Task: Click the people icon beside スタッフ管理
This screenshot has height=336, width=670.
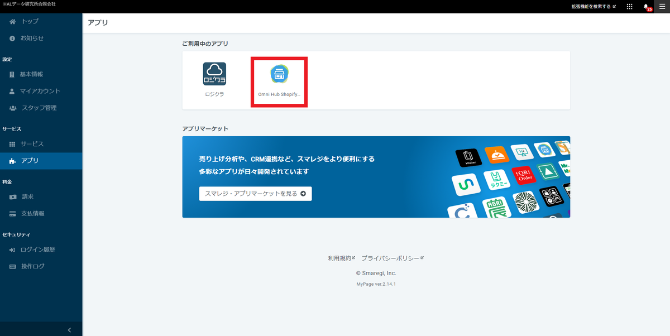Action: coord(12,108)
